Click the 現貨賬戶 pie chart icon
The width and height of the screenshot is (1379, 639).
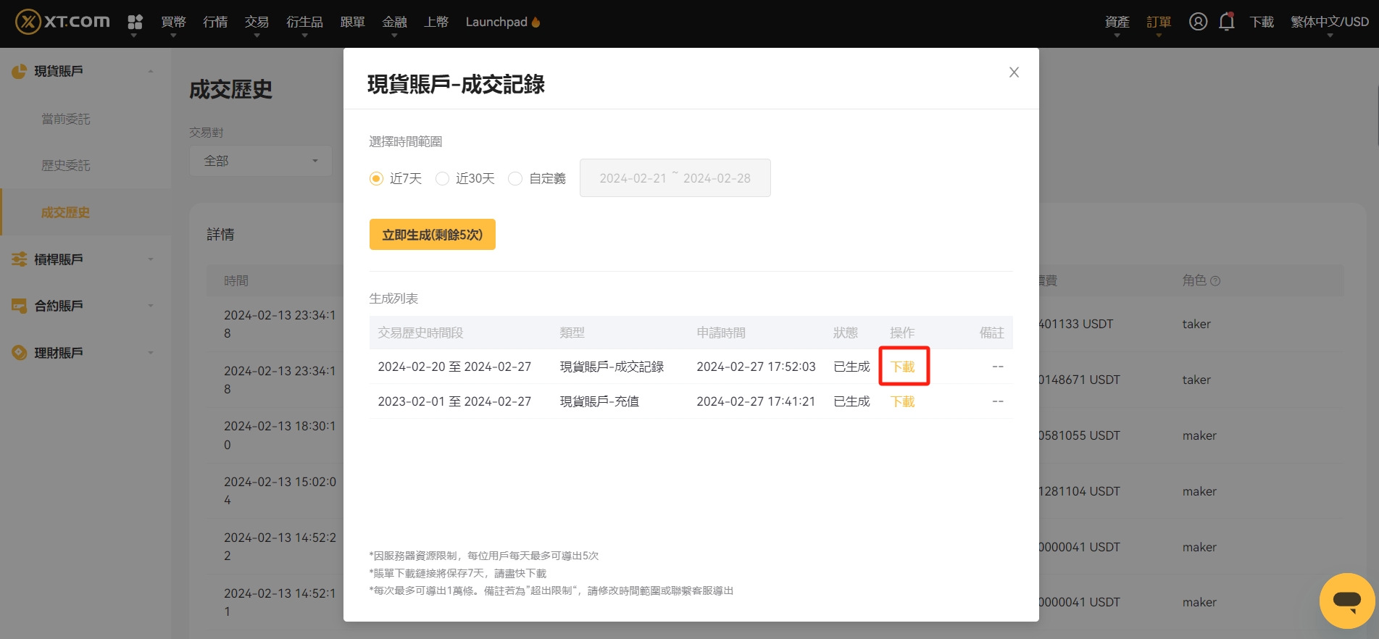click(x=20, y=71)
